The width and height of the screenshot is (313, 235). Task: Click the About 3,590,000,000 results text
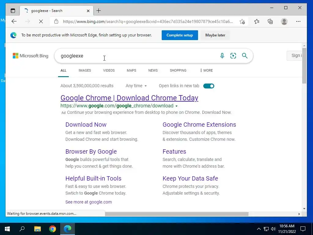(87, 86)
